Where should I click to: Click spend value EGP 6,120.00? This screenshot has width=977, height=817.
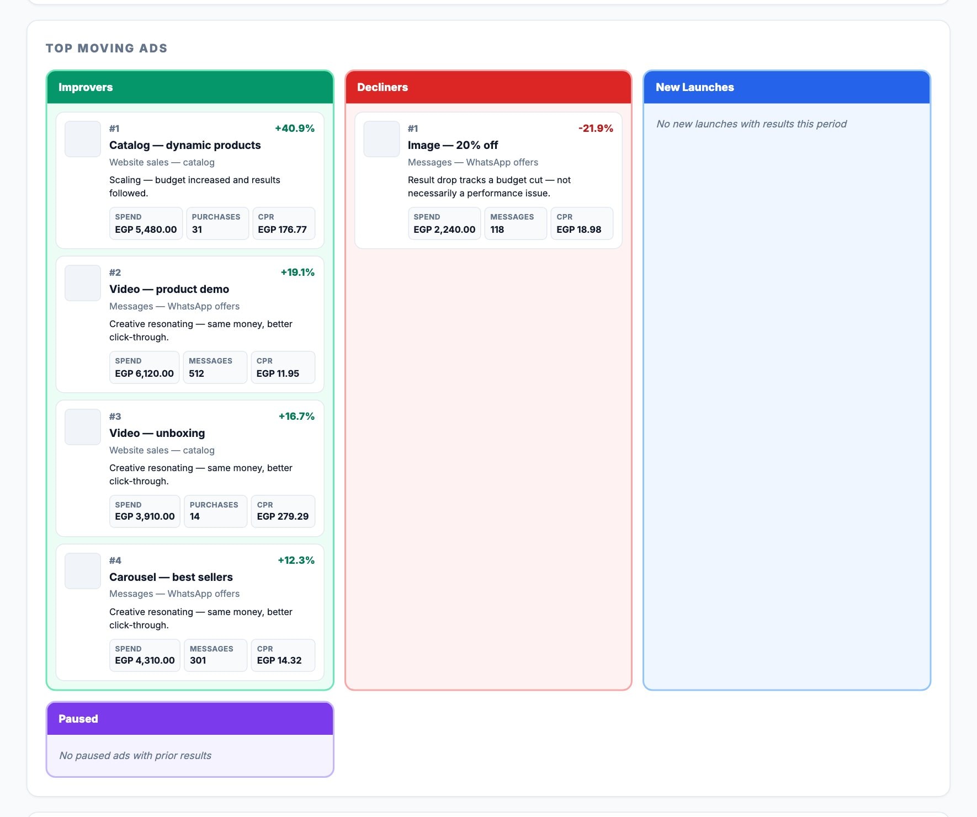click(x=144, y=373)
